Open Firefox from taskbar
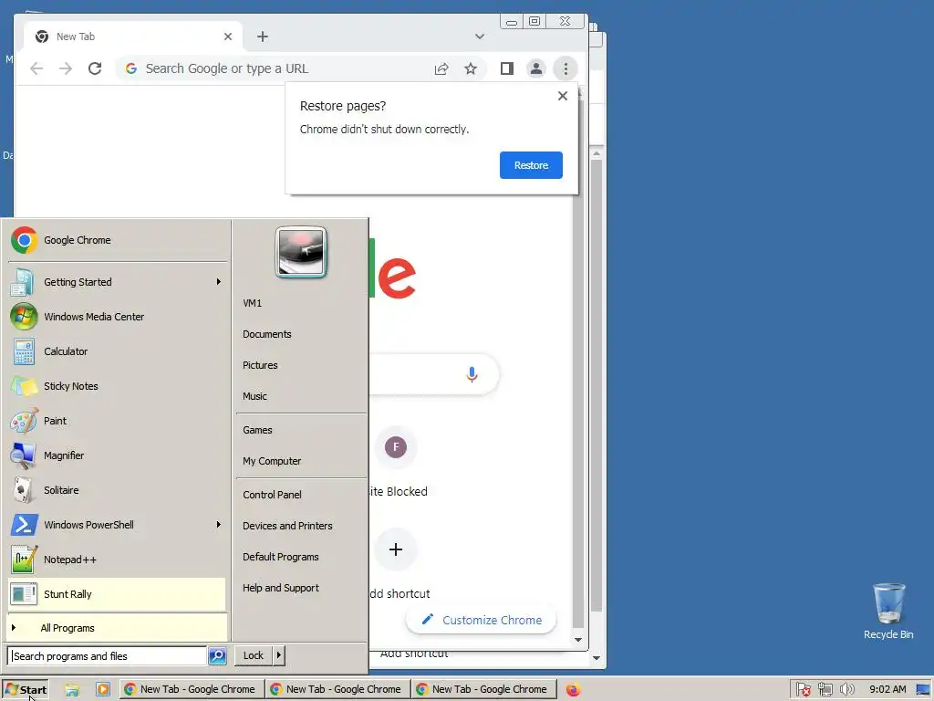 point(573,690)
